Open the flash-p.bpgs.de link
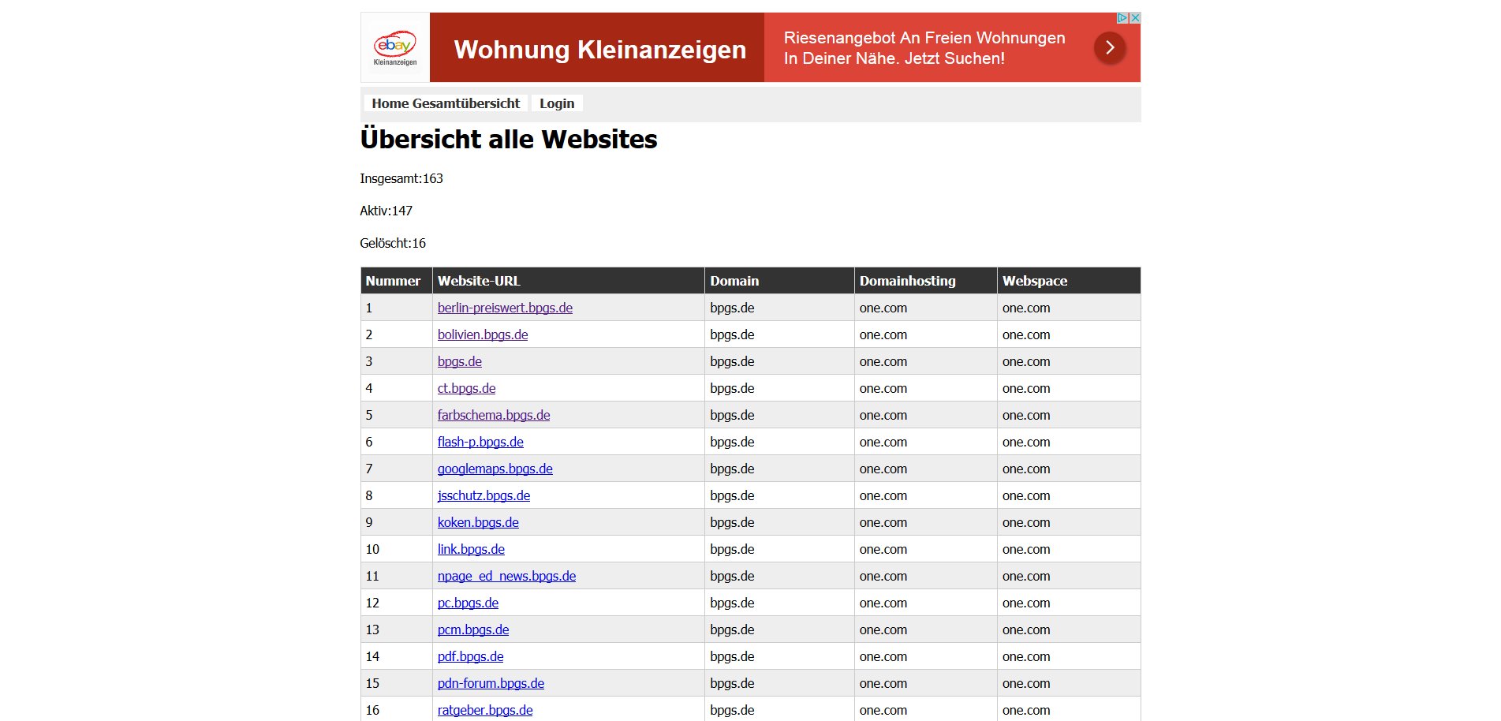1501x721 pixels. [480, 442]
